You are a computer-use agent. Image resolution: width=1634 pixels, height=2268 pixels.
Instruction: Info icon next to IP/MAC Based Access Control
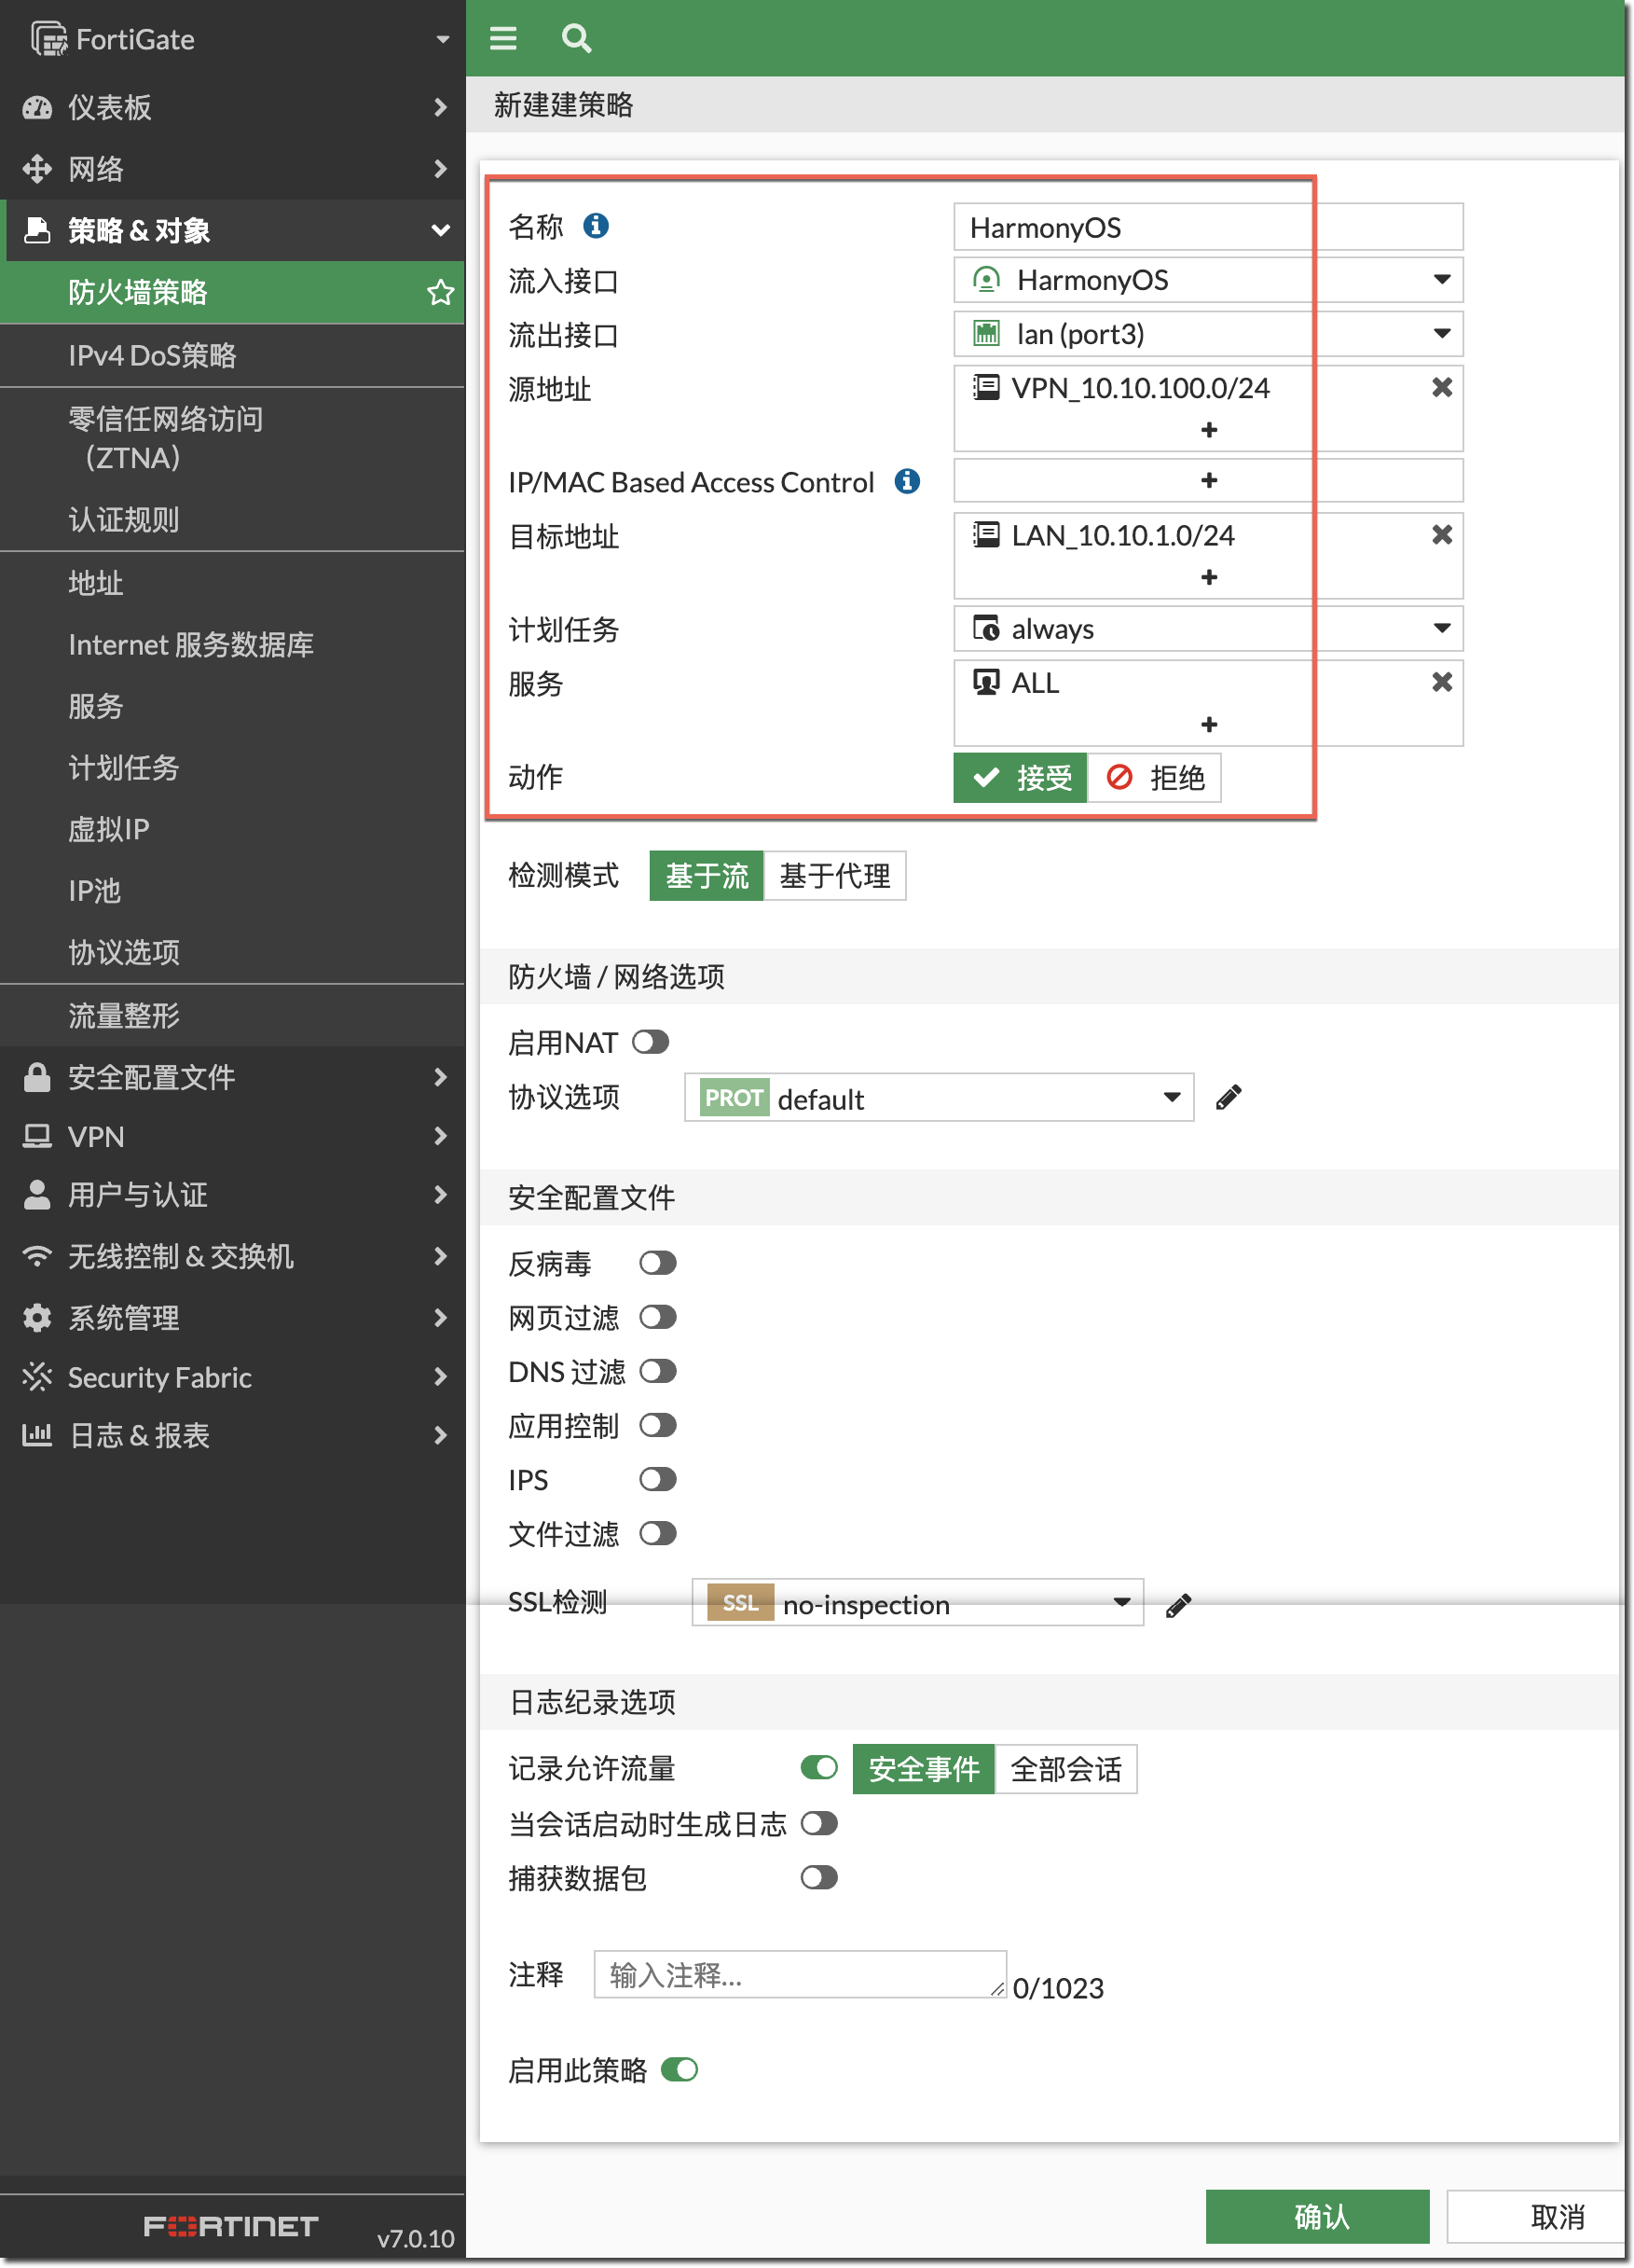(x=906, y=482)
